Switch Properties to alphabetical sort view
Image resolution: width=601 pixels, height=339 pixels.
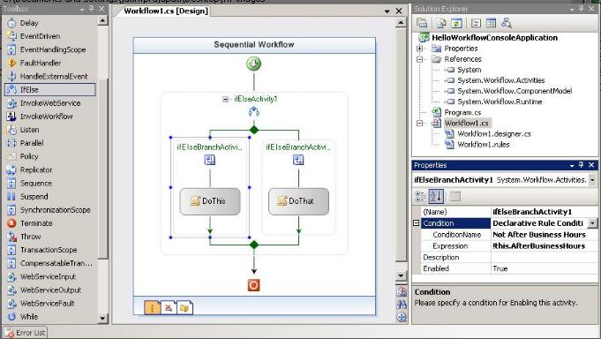[x=436, y=196]
